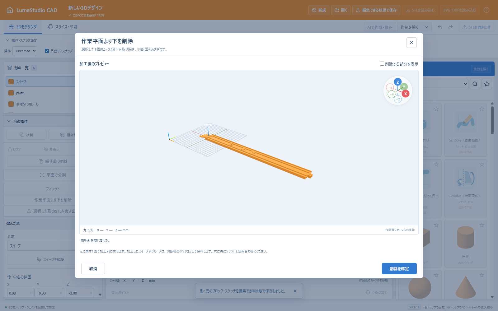Select the plate item in shape list

pos(40,93)
